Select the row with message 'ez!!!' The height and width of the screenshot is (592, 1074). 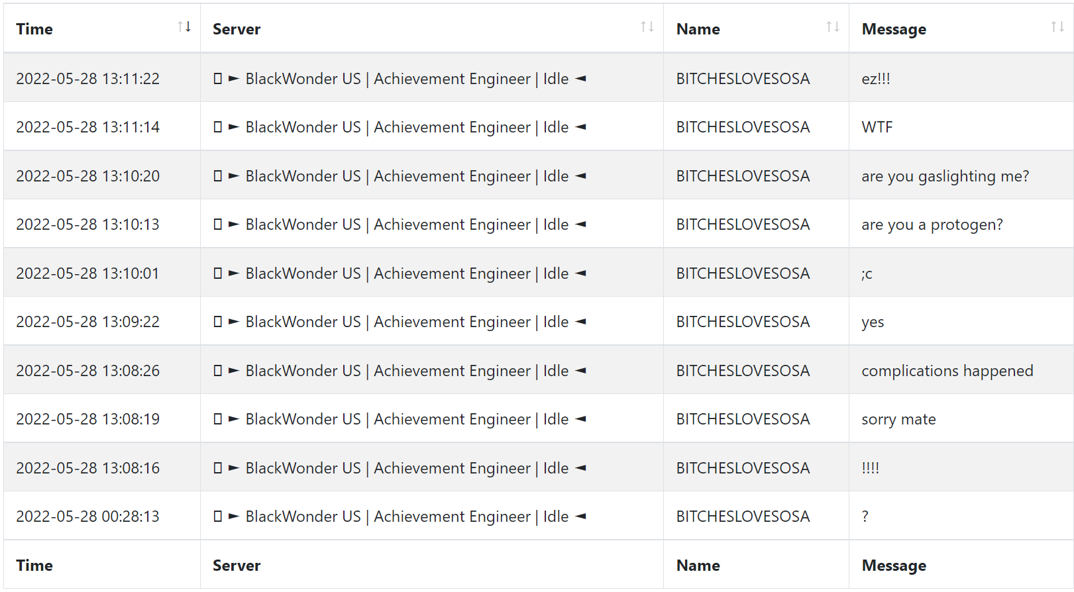tap(539, 78)
